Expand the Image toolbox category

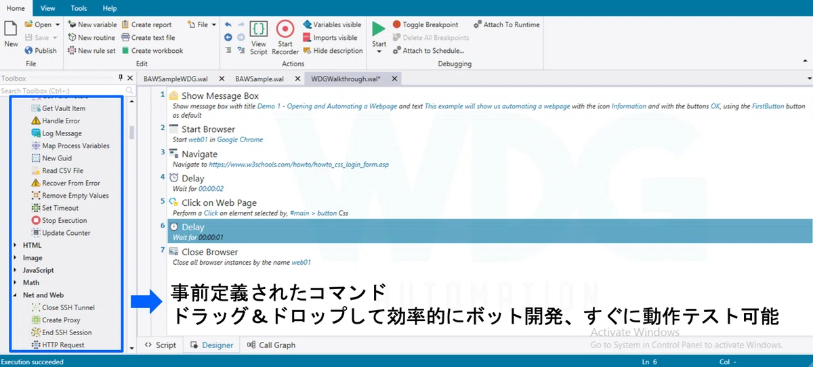[x=16, y=258]
